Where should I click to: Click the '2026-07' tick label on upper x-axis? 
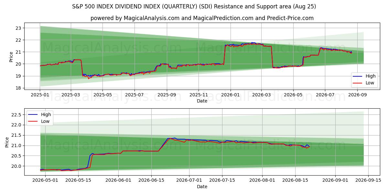(325, 95)
